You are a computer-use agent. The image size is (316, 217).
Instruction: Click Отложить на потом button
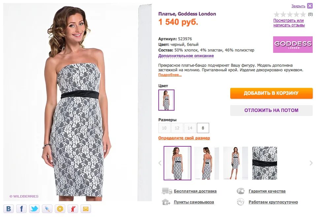point(271,110)
